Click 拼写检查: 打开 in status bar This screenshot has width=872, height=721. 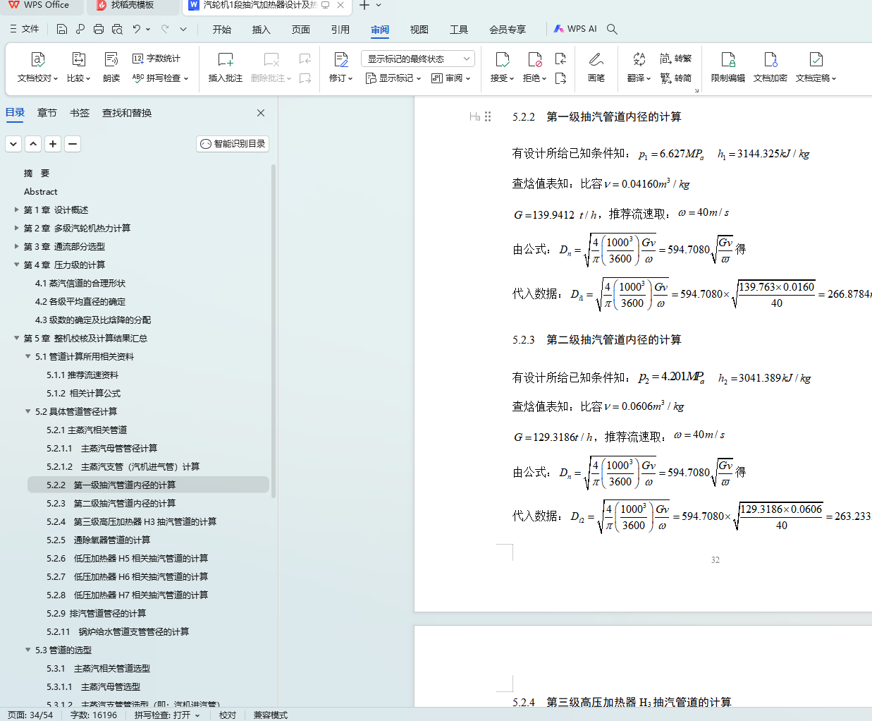(167, 715)
